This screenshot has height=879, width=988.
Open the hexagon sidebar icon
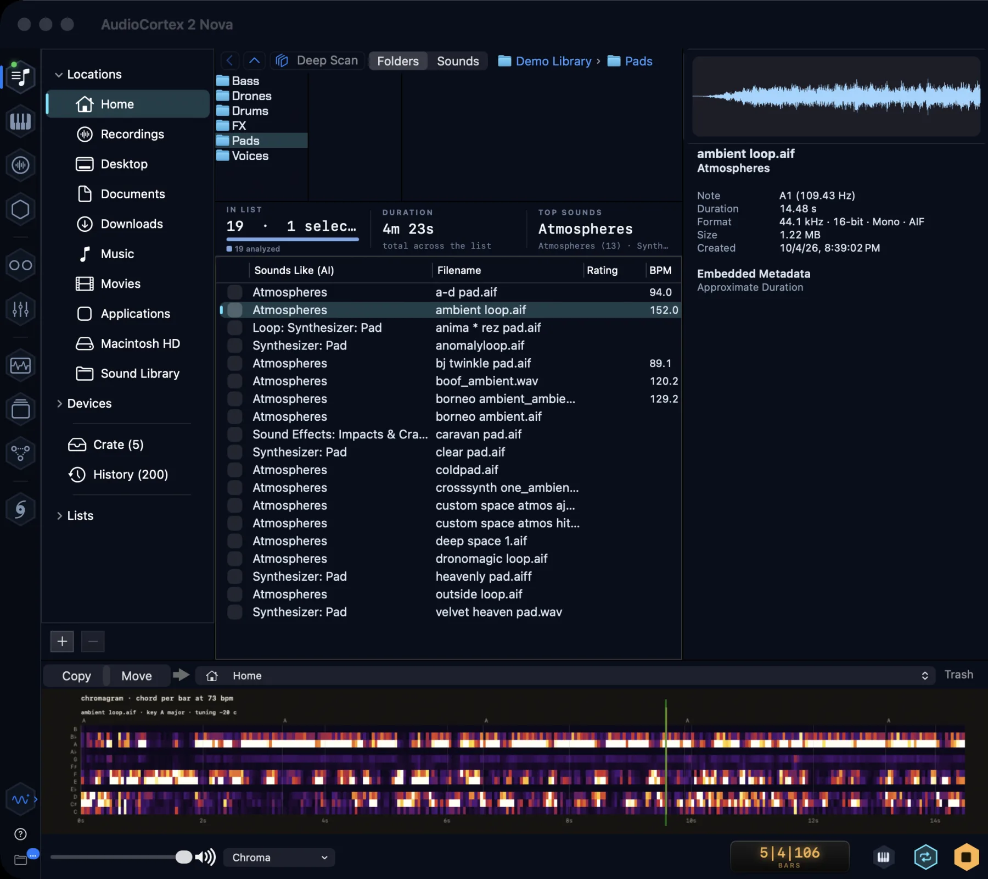pos(20,209)
